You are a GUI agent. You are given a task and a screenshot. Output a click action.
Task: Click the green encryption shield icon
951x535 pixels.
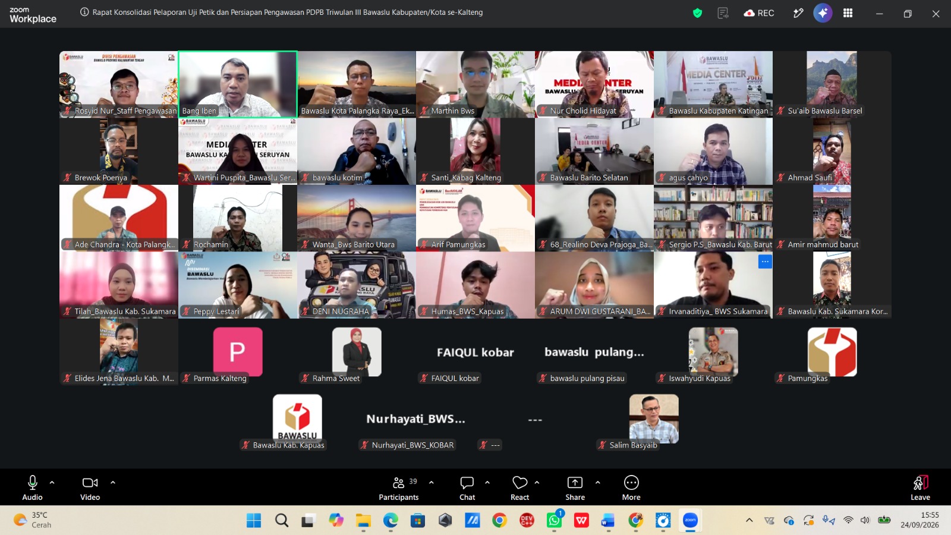coord(698,13)
